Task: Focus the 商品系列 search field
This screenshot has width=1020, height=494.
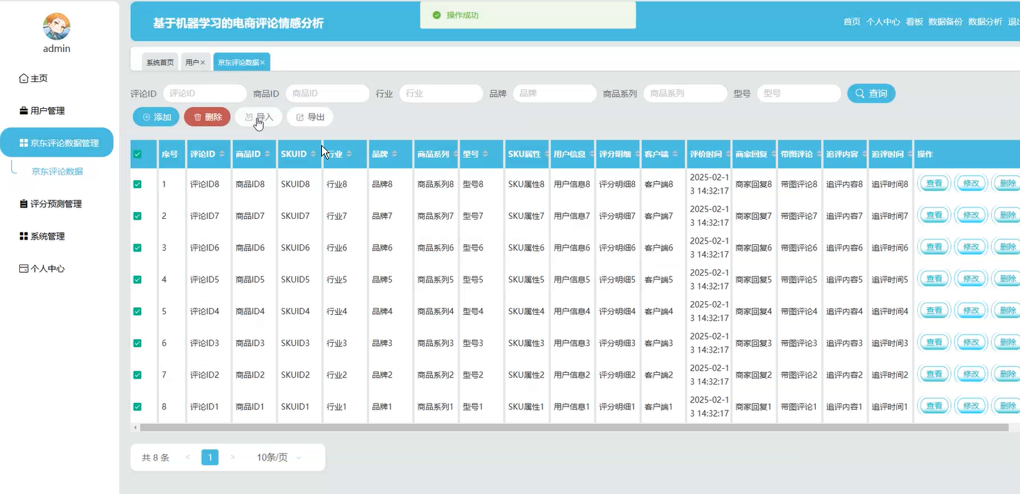Action: [x=685, y=94]
